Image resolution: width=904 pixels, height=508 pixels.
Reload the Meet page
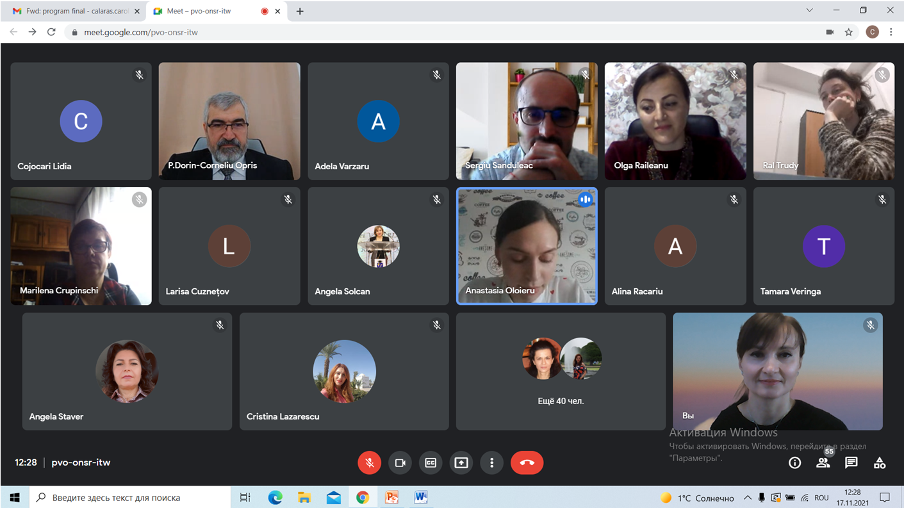51,32
